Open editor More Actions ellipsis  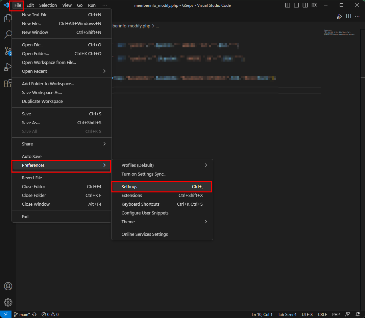[357, 16]
